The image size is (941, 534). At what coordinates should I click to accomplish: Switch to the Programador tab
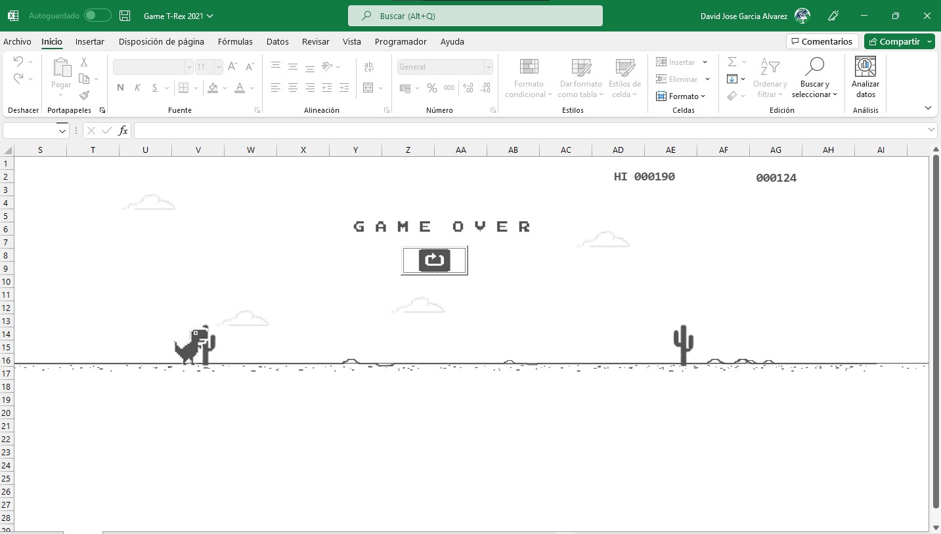coord(401,41)
